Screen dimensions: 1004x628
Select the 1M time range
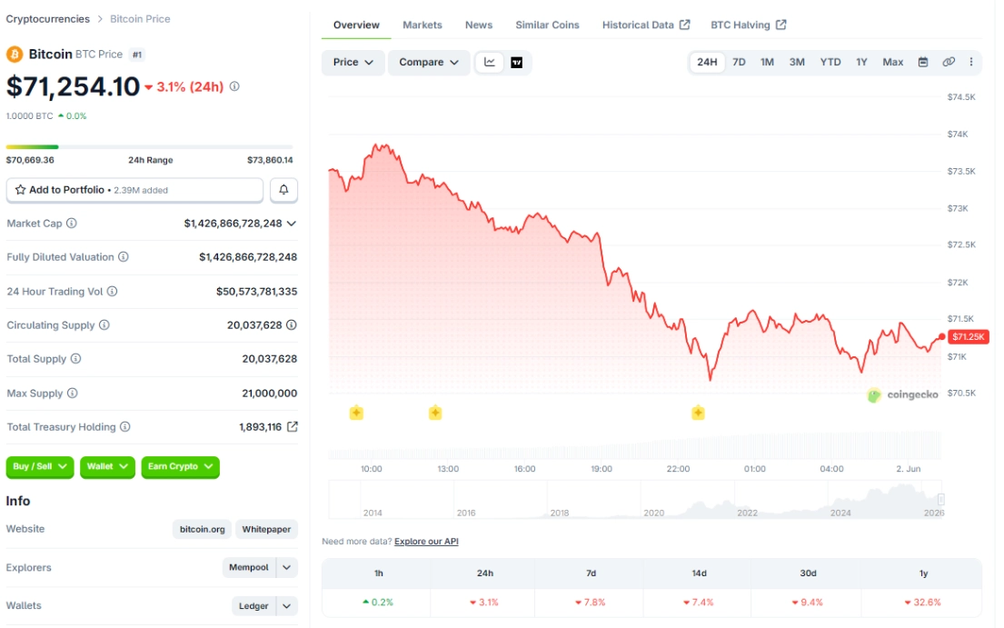pos(767,62)
